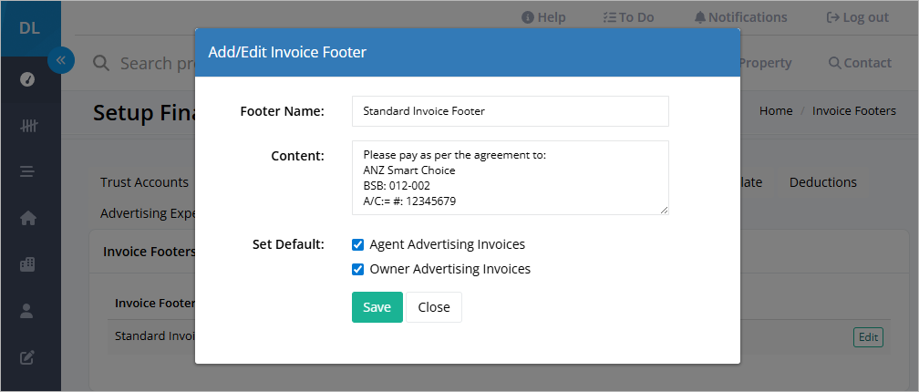
Task: Click the search magnifier icon
Action: (x=101, y=63)
